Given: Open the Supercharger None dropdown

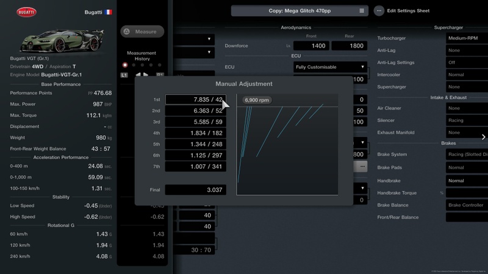Looking at the screenshot, I should click(x=467, y=86).
